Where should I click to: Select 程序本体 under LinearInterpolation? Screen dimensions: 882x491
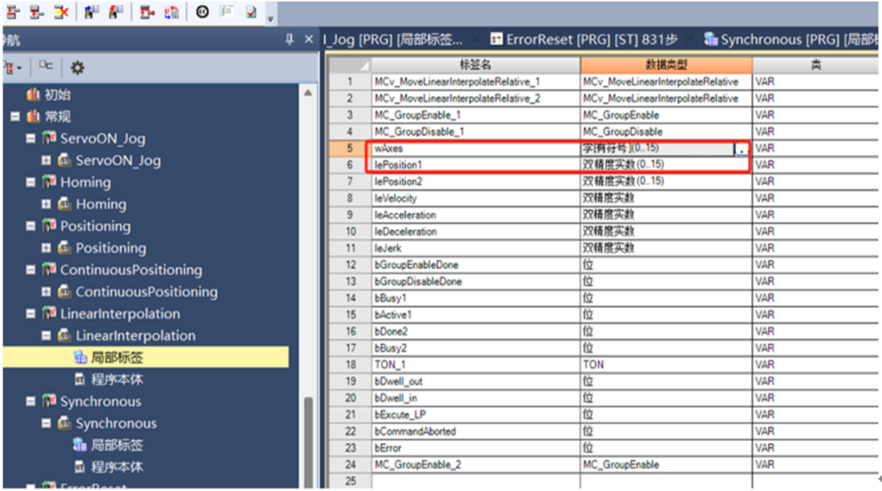tap(117, 379)
